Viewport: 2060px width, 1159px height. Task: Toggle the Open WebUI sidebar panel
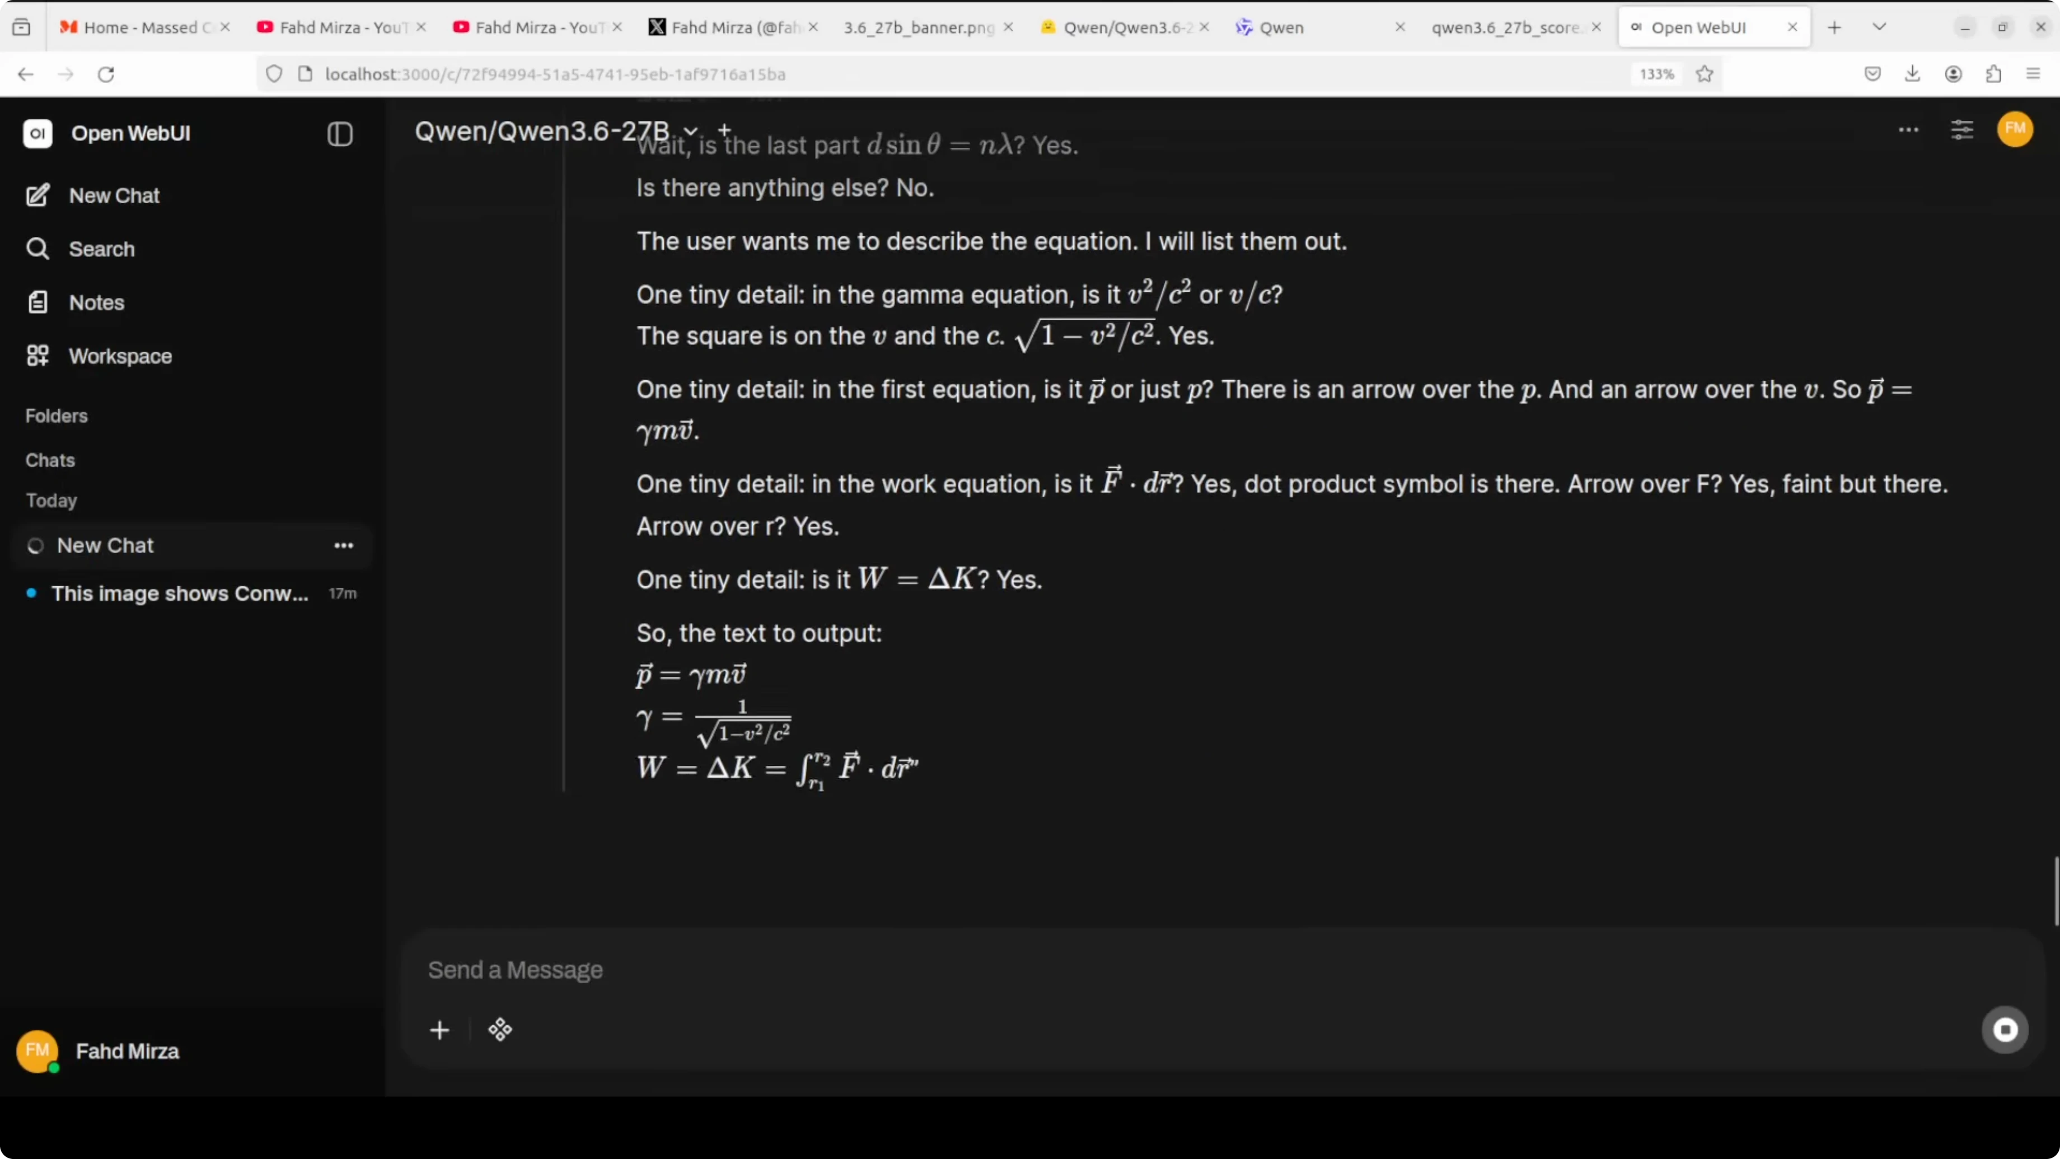coord(340,134)
